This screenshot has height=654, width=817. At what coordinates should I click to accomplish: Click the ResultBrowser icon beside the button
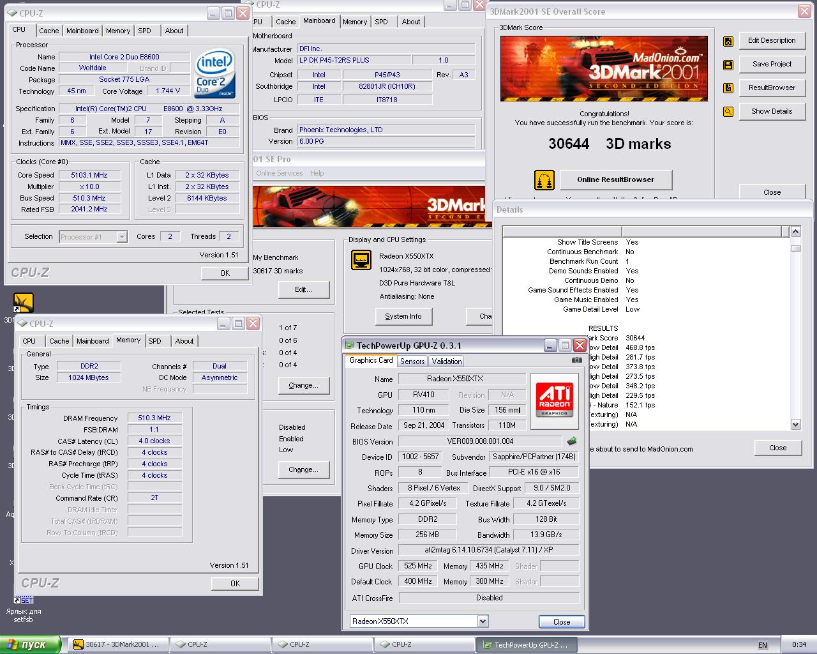pos(728,88)
